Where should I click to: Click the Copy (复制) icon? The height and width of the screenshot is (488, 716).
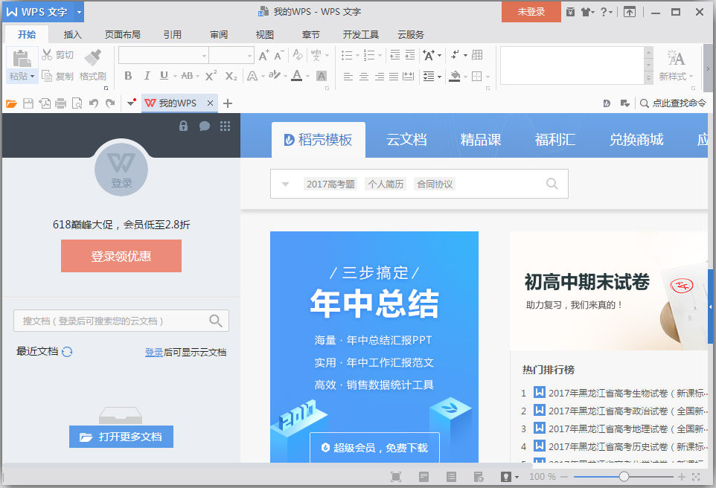47,76
